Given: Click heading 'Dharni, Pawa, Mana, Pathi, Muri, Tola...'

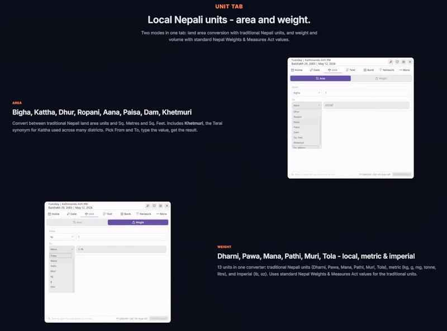Looking at the screenshot, I should [x=316, y=256].
